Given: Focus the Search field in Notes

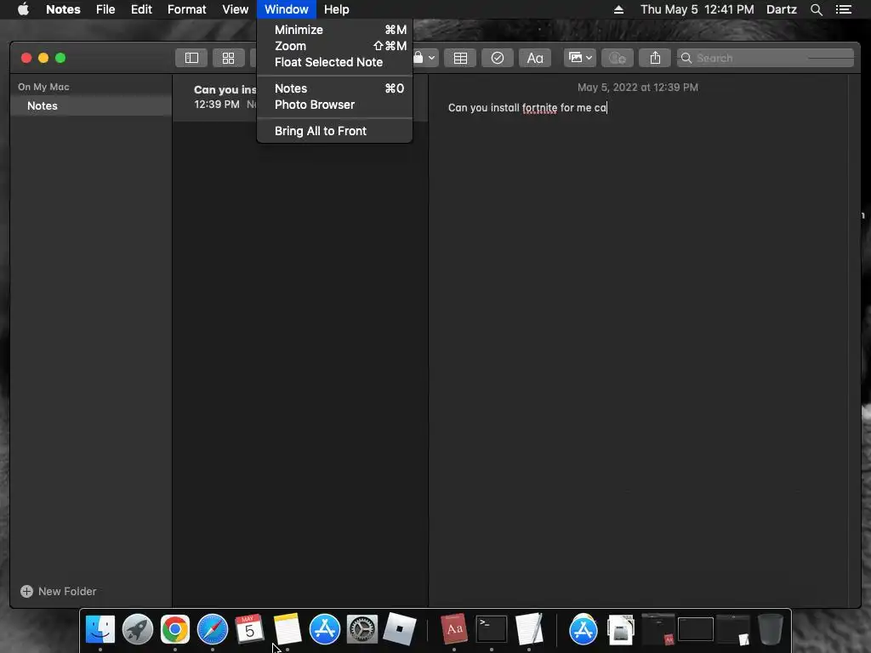Looking at the screenshot, I should click(x=765, y=58).
